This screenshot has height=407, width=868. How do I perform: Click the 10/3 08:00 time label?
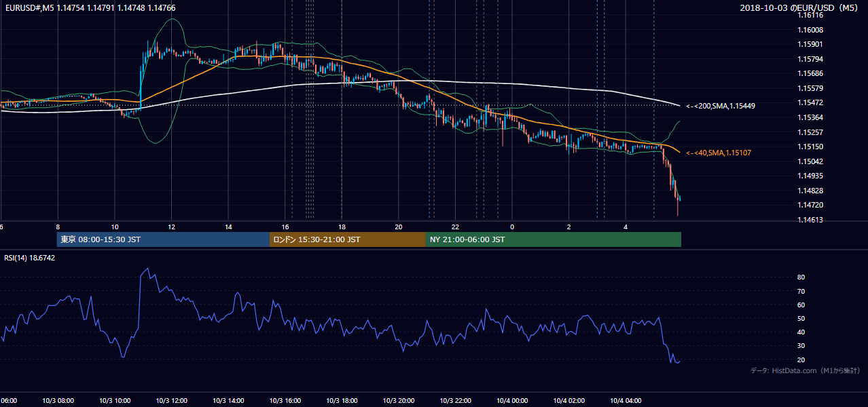coord(58,401)
